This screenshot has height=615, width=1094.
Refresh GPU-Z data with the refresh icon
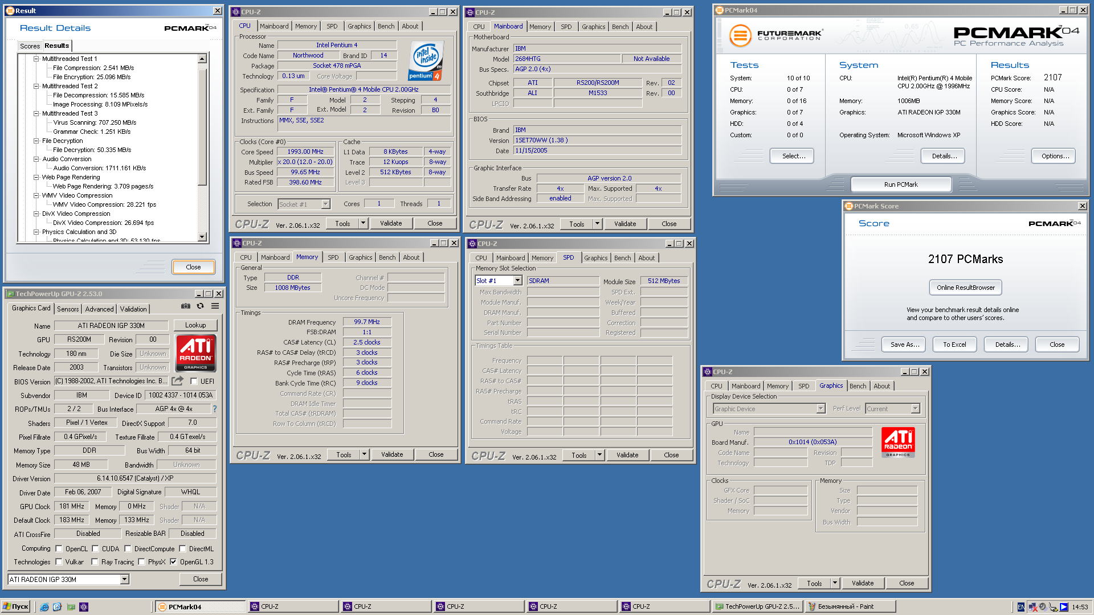(201, 306)
